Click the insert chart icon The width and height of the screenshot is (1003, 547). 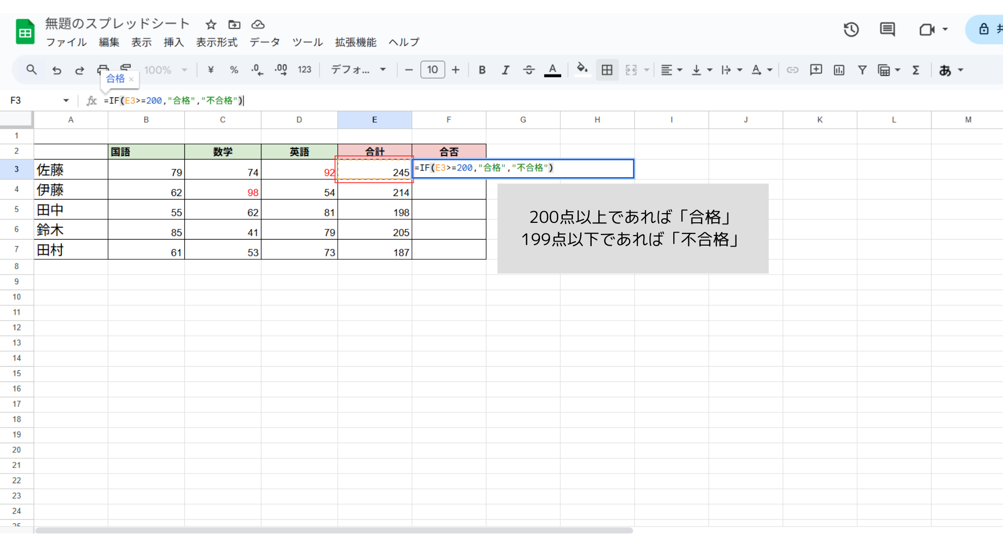click(x=839, y=70)
